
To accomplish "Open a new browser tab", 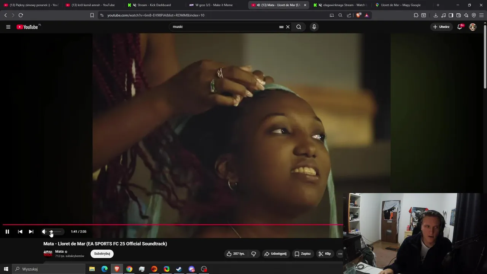I will coord(438,5).
